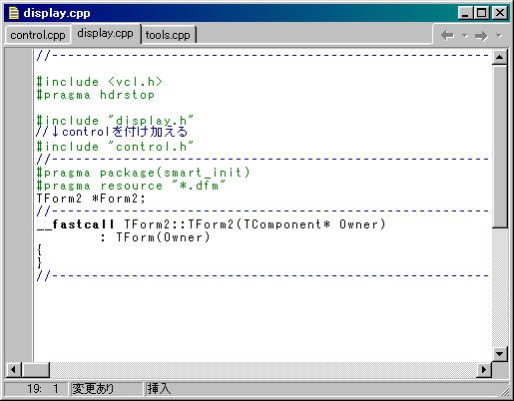Click the vertical scrollbar thumb
The image size is (514, 401).
pyautogui.click(x=499, y=147)
